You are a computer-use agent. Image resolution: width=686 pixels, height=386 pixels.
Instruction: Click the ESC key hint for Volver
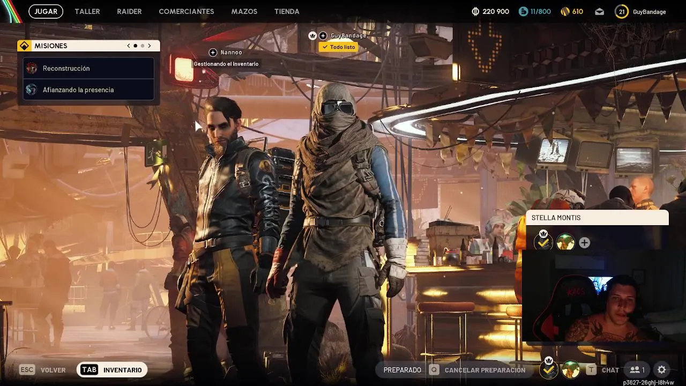(x=27, y=370)
